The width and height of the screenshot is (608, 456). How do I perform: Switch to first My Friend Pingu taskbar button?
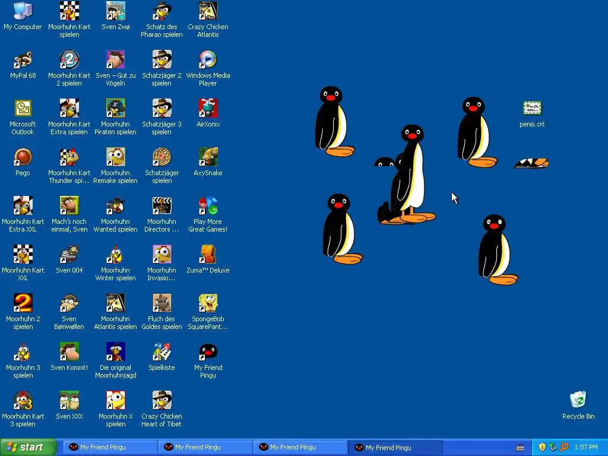point(110,448)
